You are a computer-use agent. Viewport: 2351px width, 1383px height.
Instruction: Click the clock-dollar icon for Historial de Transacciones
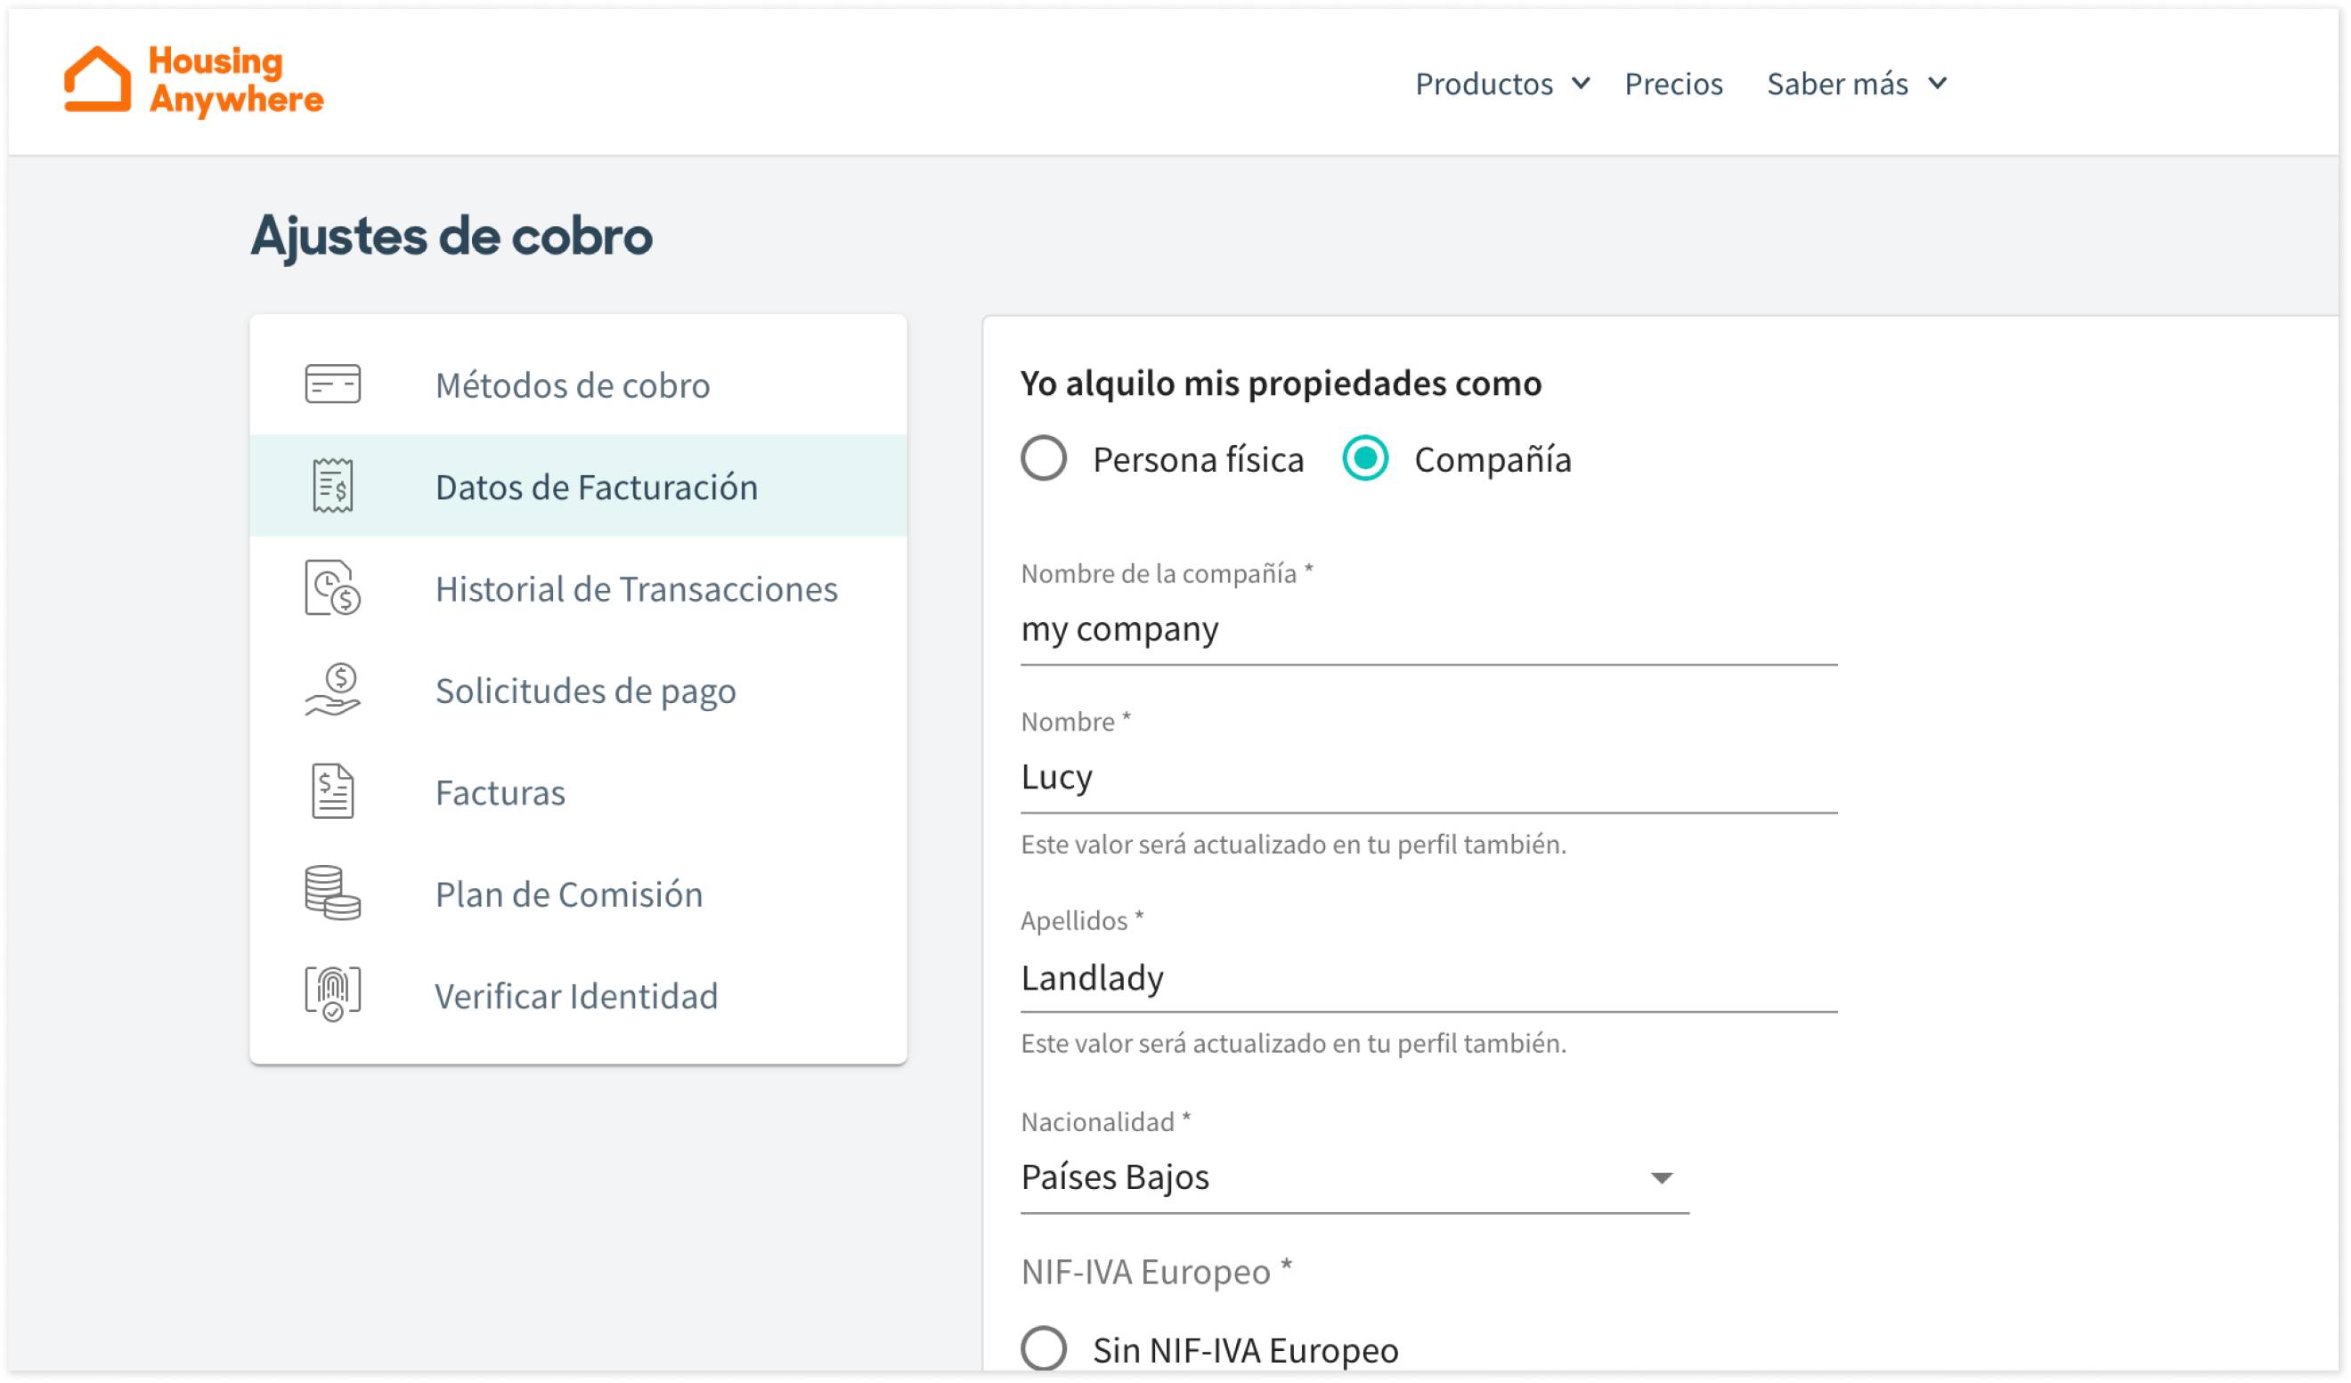tap(332, 587)
